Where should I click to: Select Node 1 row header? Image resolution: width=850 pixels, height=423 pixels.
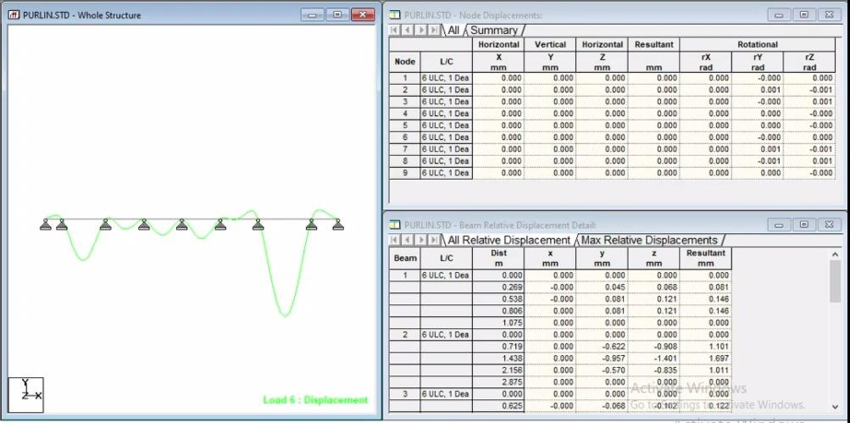[x=405, y=78]
